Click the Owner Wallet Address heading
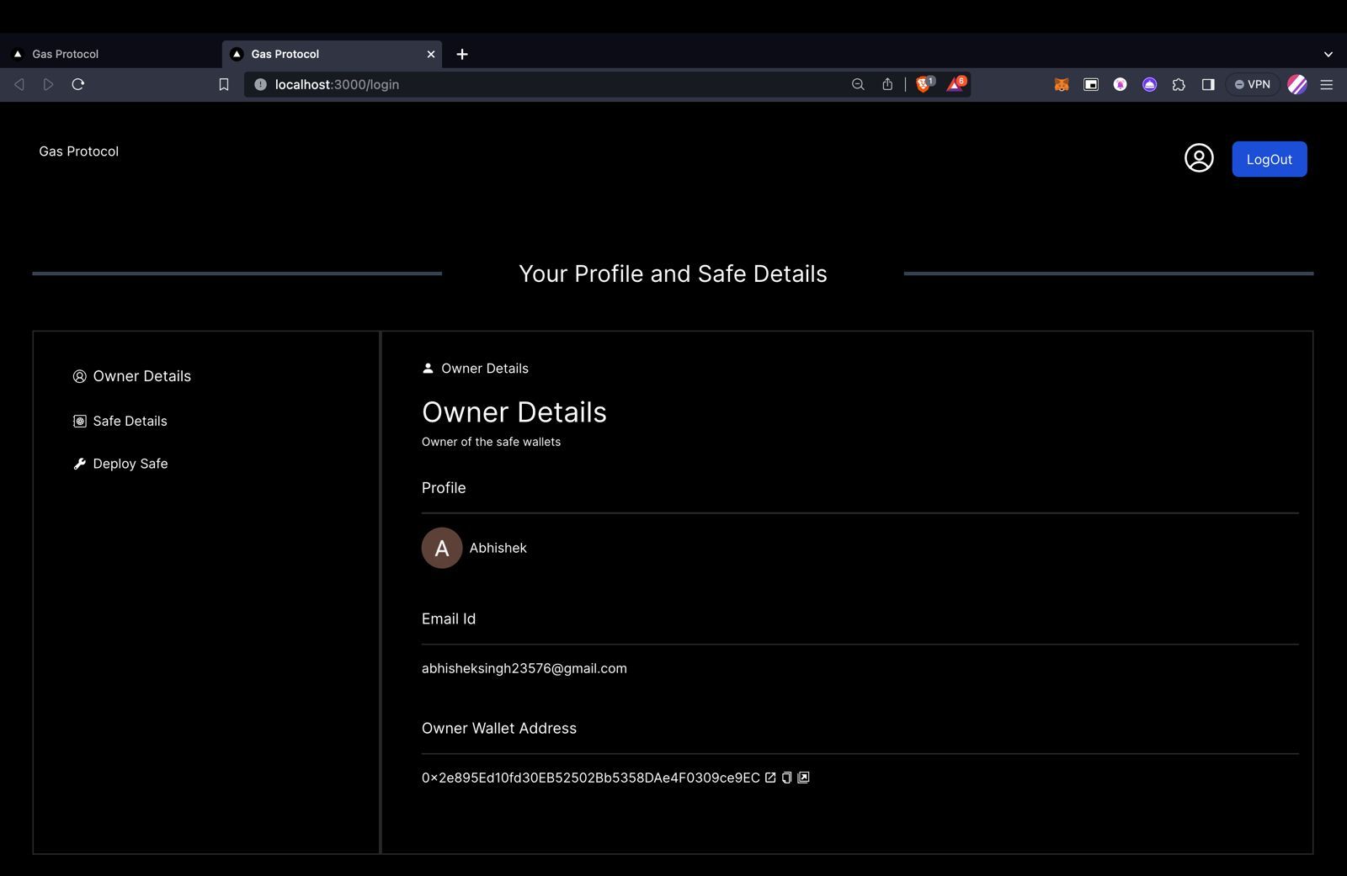 pyautogui.click(x=499, y=728)
